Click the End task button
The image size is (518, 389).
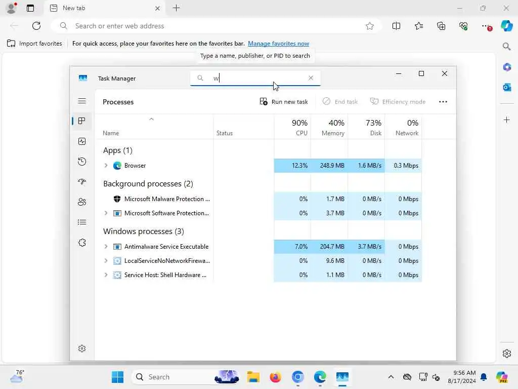tap(340, 101)
